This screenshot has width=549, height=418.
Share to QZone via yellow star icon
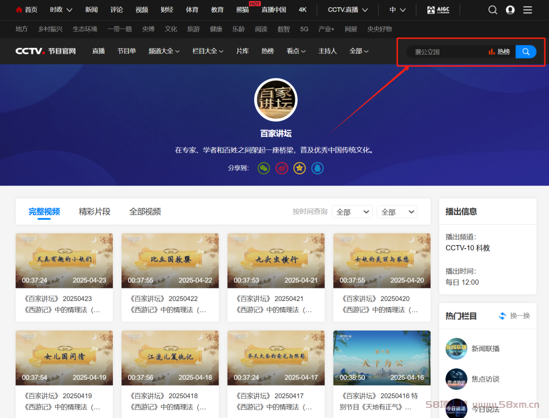tap(299, 168)
